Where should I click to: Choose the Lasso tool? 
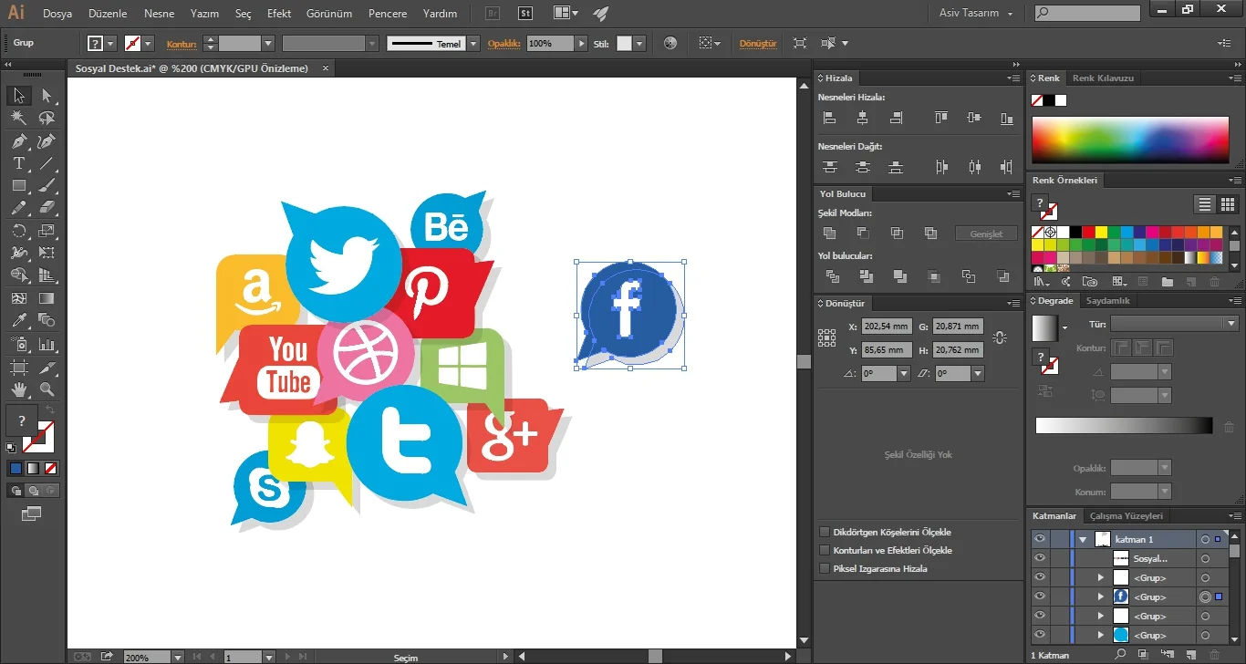point(47,119)
